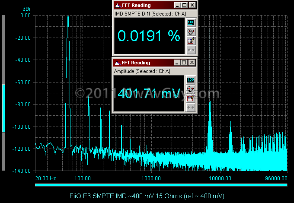Click the 1.00 scale icon in Amplitude window
This screenshot has width=294, height=203.
(191, 80)
